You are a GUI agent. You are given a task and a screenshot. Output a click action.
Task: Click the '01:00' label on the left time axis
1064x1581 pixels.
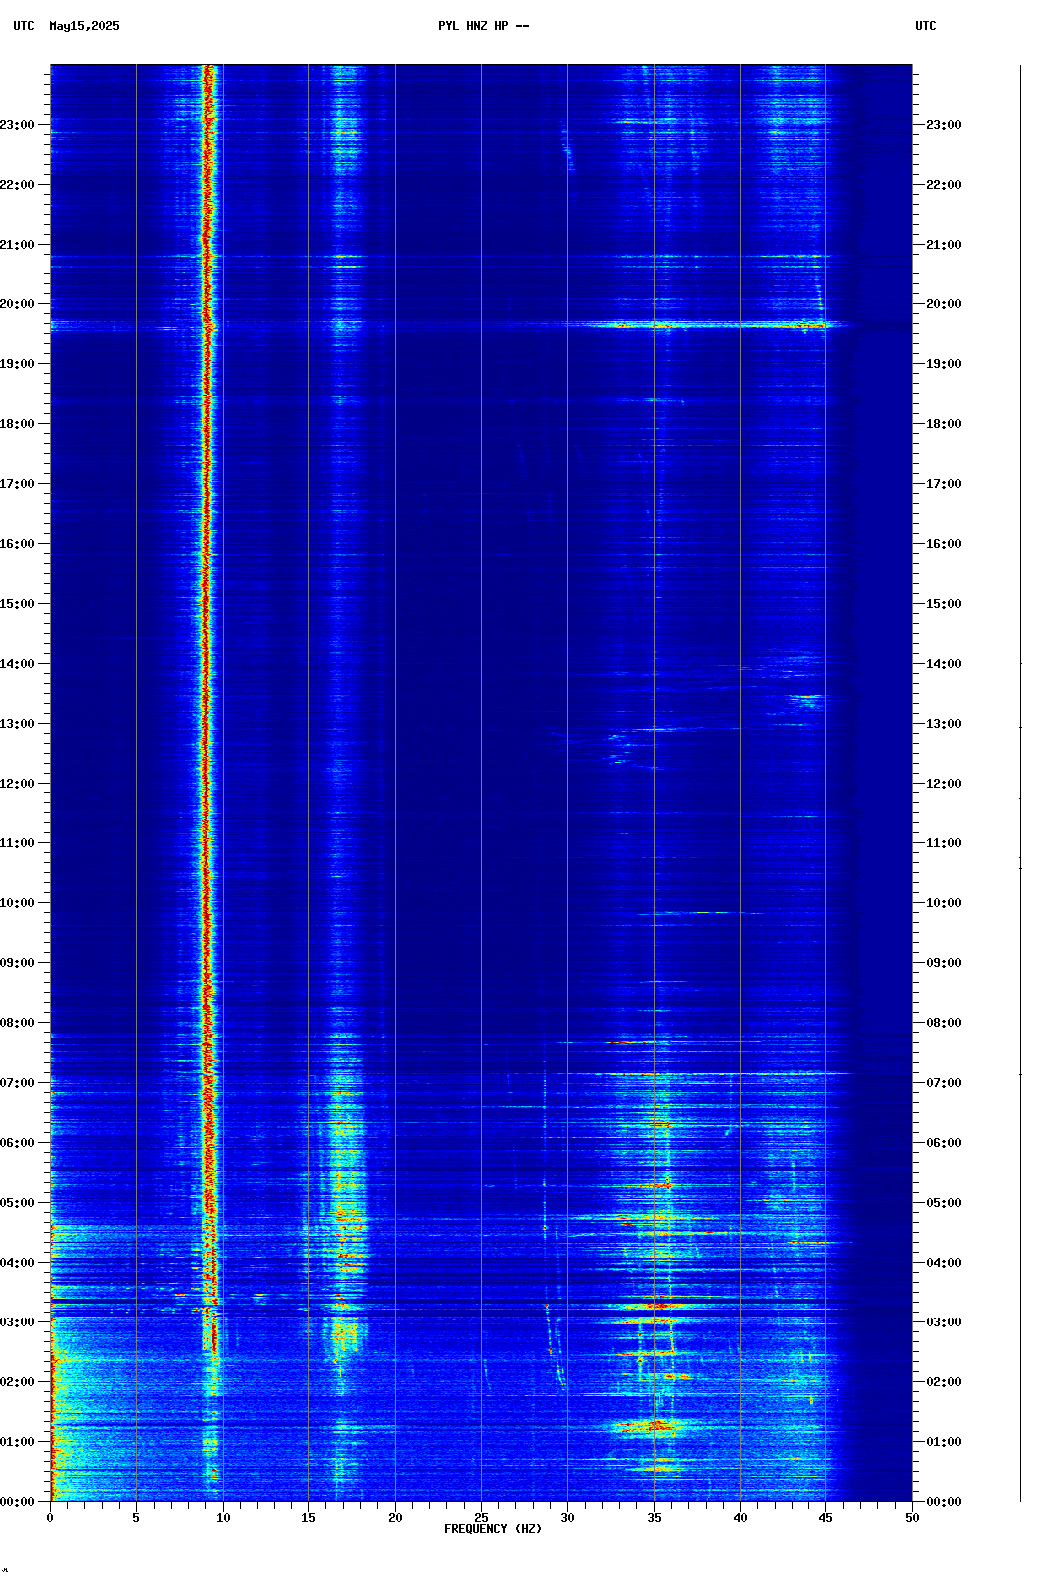(x=17, y=1442)
